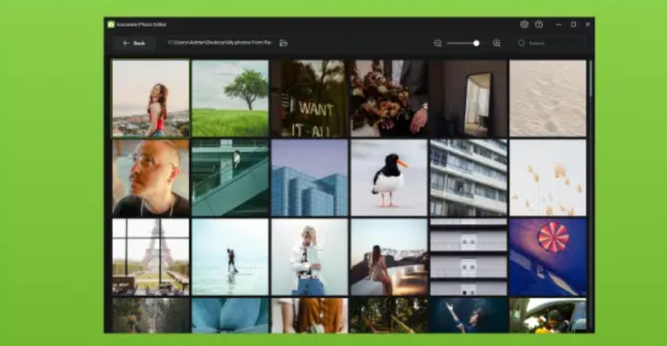This screenshot has height=346, width=667.
Task: Select the woman in red top photo
Action: click(x=150, y=98)
